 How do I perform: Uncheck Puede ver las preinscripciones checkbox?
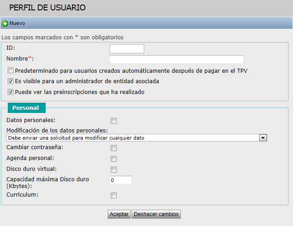pos(10,92)
